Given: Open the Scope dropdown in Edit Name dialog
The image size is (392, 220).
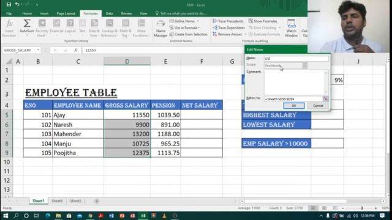Looking at the screenshot, I should click(305, 65).
